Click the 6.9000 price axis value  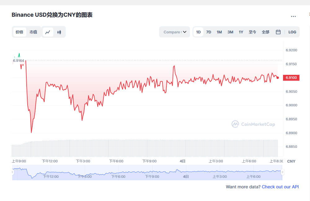pos(291,105)
